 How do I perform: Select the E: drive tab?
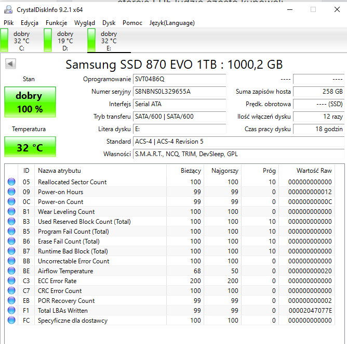(x=109, y=41)
